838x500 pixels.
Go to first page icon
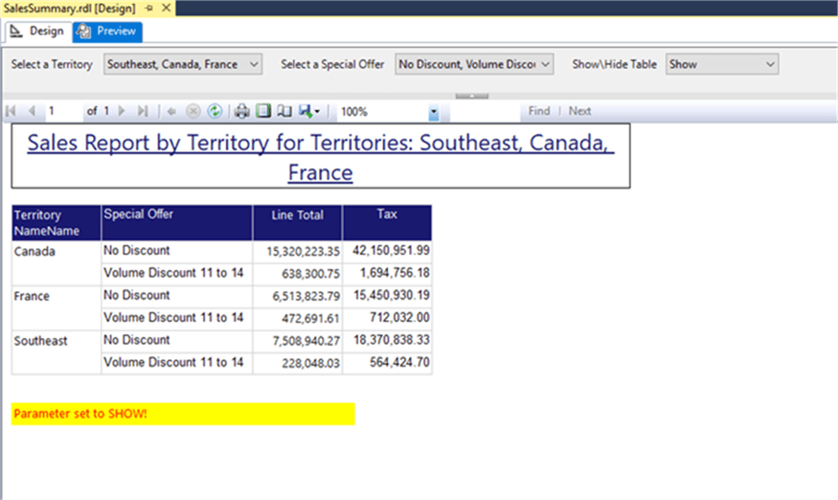(11, 111)
